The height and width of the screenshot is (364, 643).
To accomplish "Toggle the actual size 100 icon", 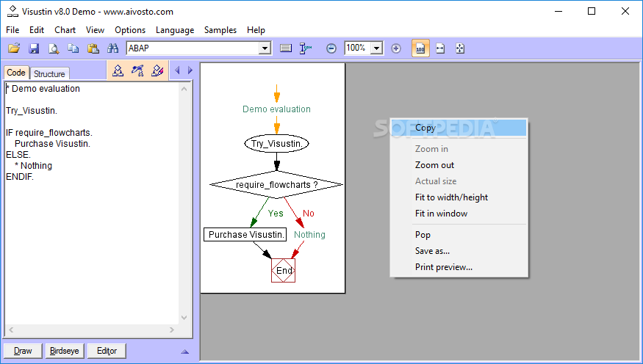I will pos(420,48).
